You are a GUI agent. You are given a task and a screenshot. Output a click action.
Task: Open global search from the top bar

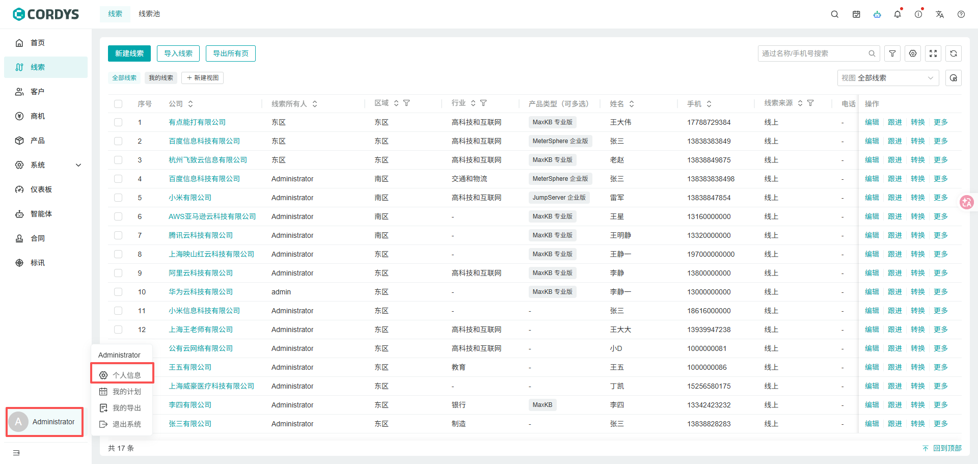(x=834, y=14)
